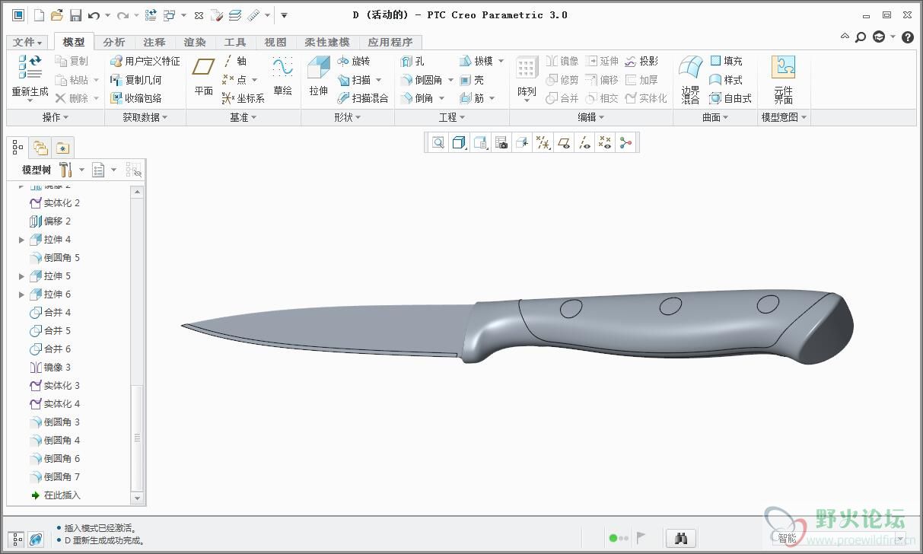Click the Extrude (拉伸) tool
This screenshot has width=923, height=554.
[318, 78]
